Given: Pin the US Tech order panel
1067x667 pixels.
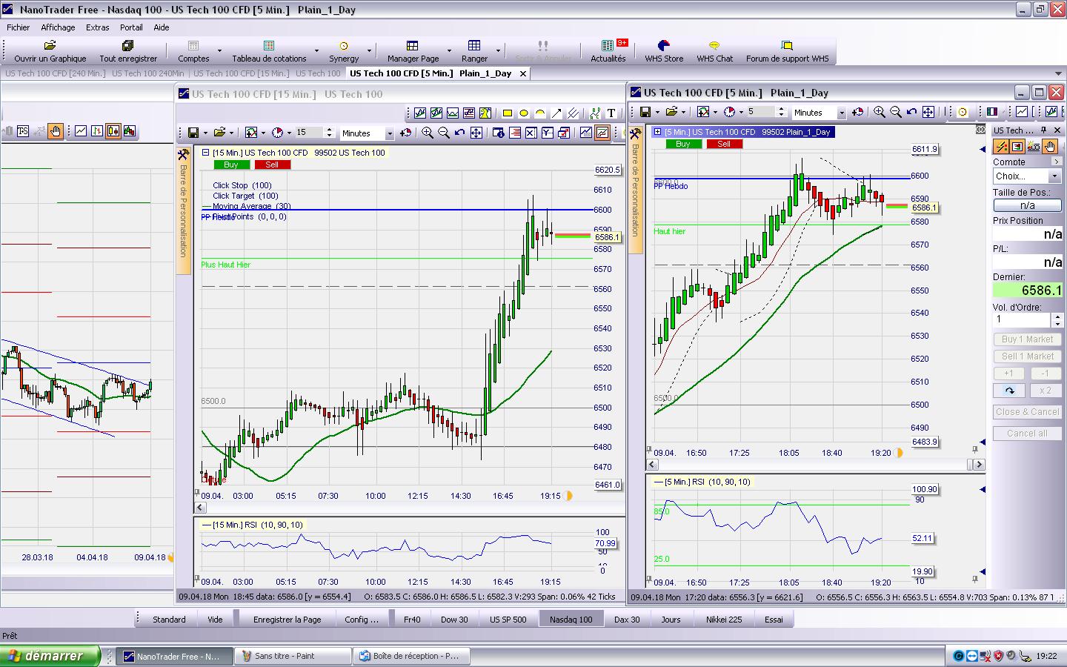Looking at the screenshot, I should click(1044, 130).
